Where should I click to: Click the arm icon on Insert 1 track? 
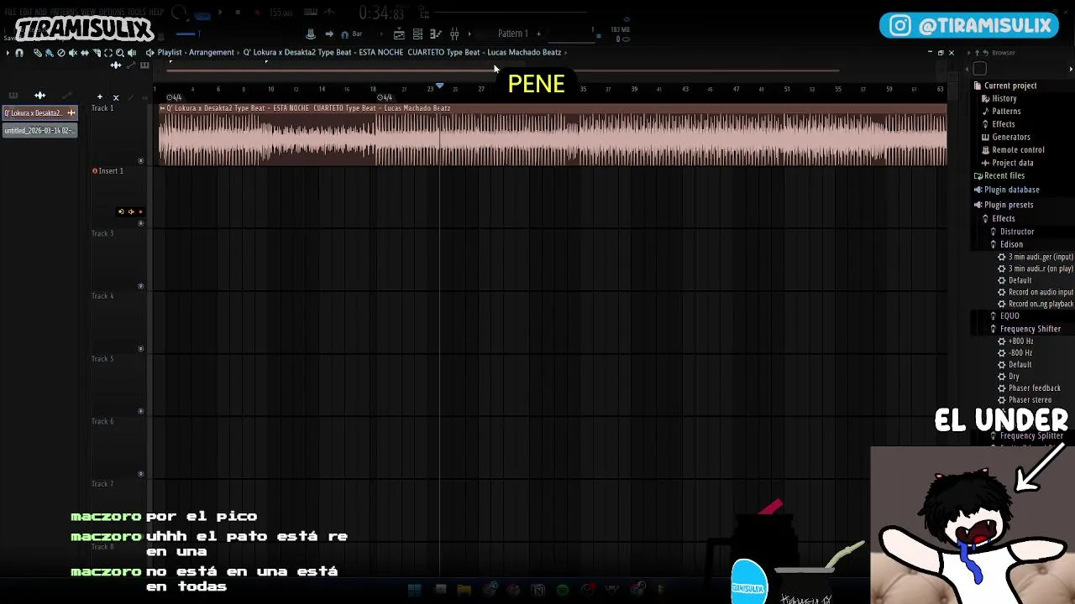tap(121, 211)
